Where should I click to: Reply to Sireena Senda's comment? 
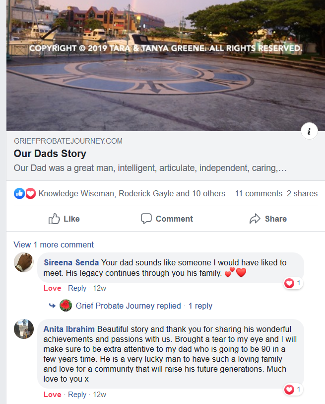[x=77, y=288]
